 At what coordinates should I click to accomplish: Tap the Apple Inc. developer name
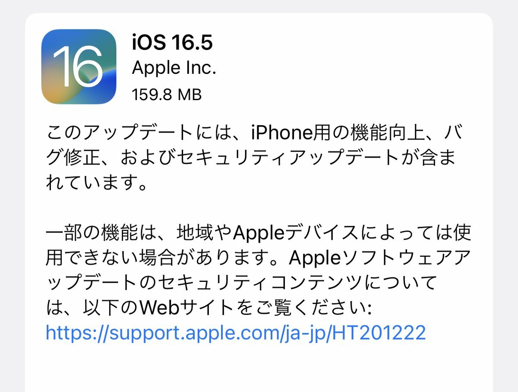click(174, 67)
